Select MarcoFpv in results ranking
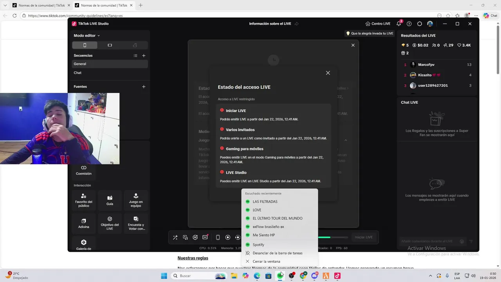 coord(437,65)
